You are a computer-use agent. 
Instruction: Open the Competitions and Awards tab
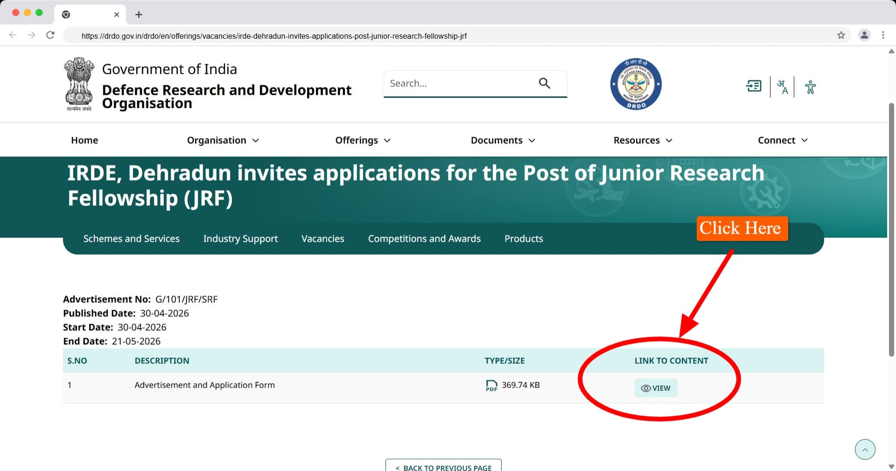coord(424,239)
